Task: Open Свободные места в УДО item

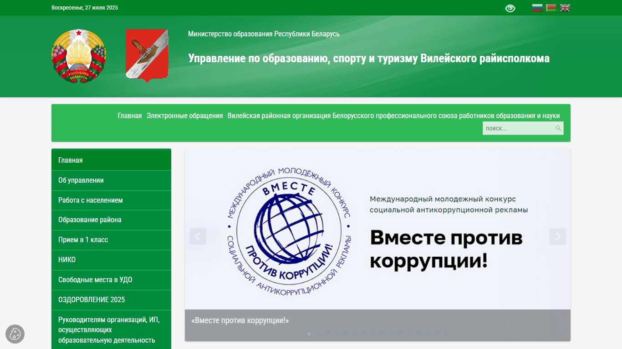Action: (x=111, y=280)
